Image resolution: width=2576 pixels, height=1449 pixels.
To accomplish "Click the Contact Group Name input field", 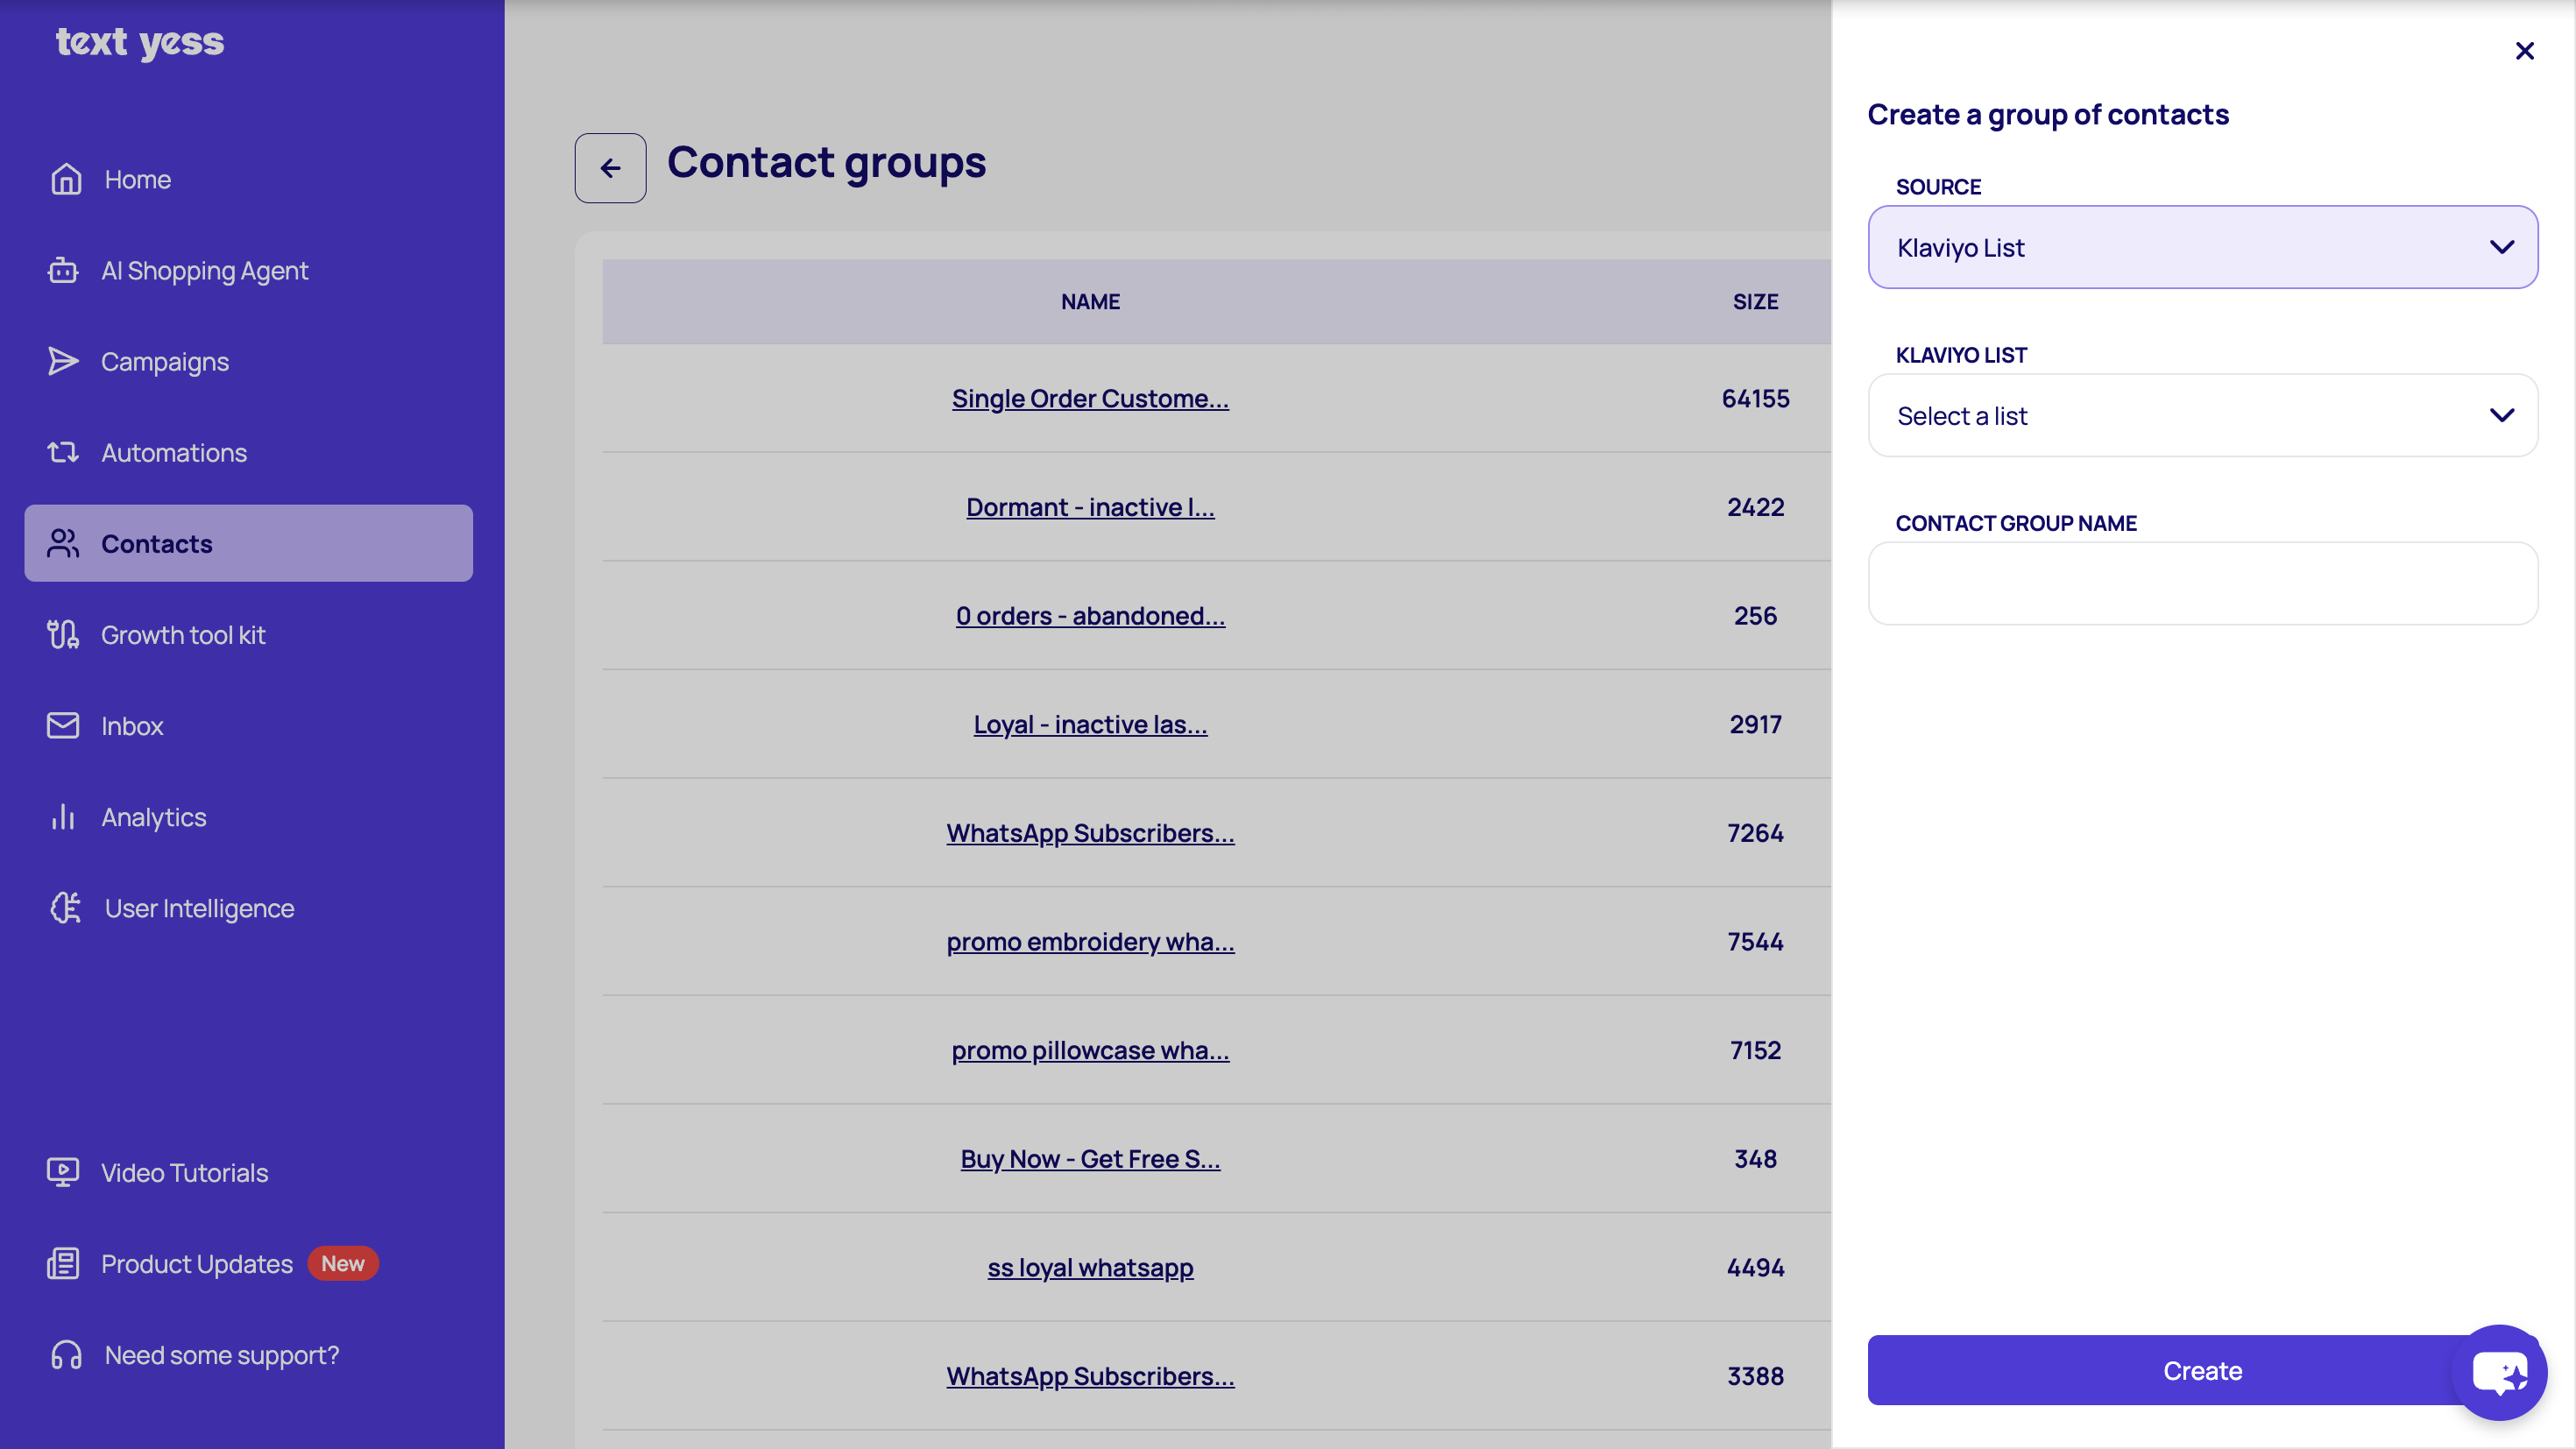I will click(x=2202, y=583).
